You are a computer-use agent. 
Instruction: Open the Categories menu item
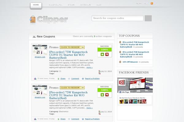(x=86, y=5)
